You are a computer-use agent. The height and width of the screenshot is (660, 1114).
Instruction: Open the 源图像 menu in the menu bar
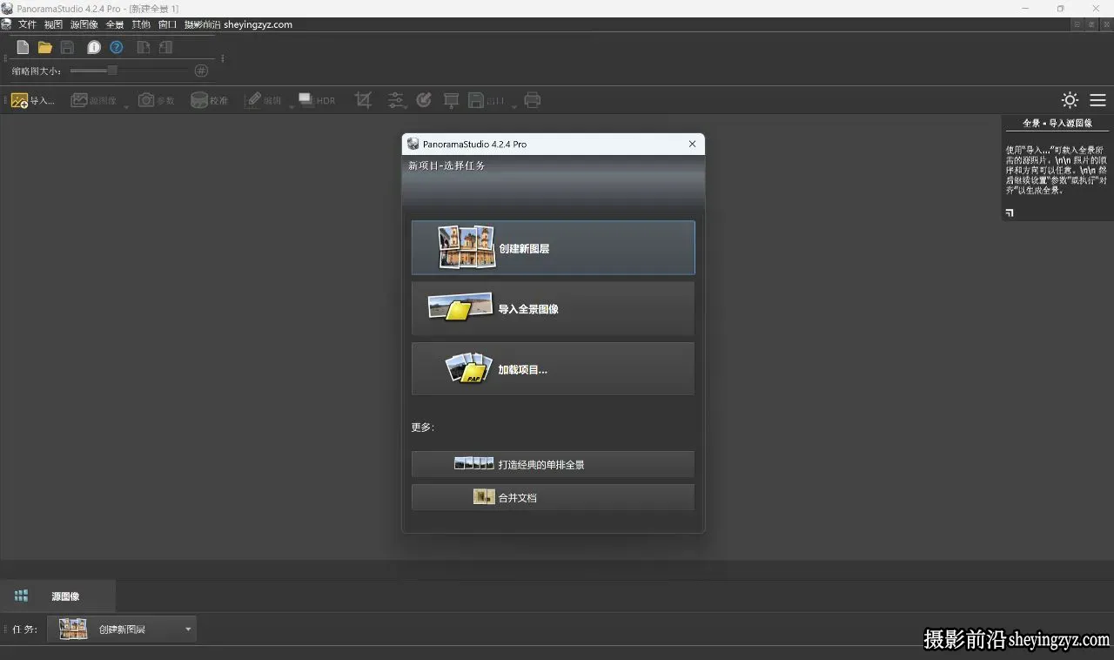pyautogui.click(x=84, y=24)
